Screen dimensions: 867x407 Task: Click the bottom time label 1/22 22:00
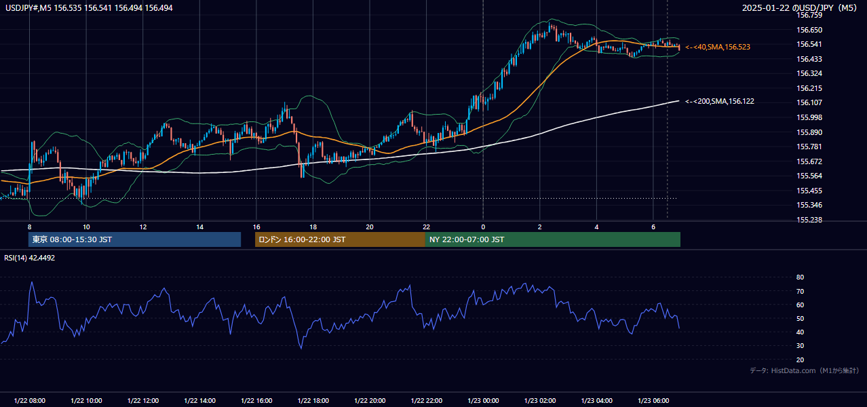426,401
